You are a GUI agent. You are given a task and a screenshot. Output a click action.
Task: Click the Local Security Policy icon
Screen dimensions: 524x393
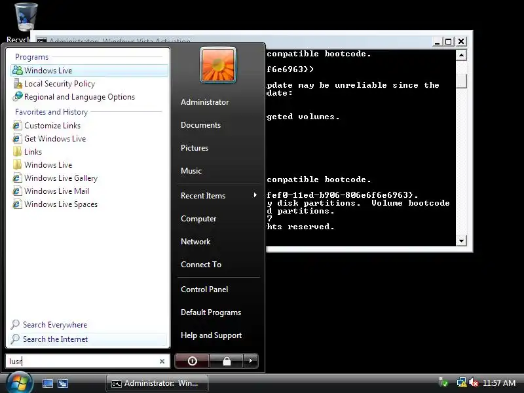click(18, 84)
